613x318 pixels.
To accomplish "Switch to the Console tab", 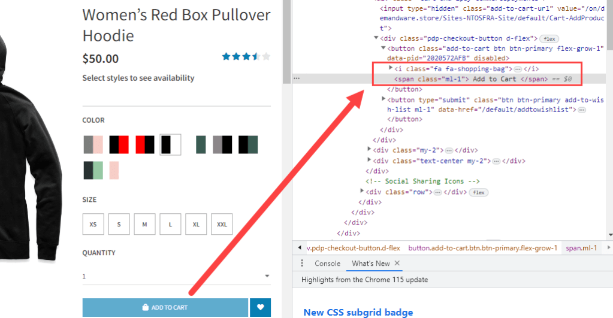I will pyautogui.click(x=327, y=264).
